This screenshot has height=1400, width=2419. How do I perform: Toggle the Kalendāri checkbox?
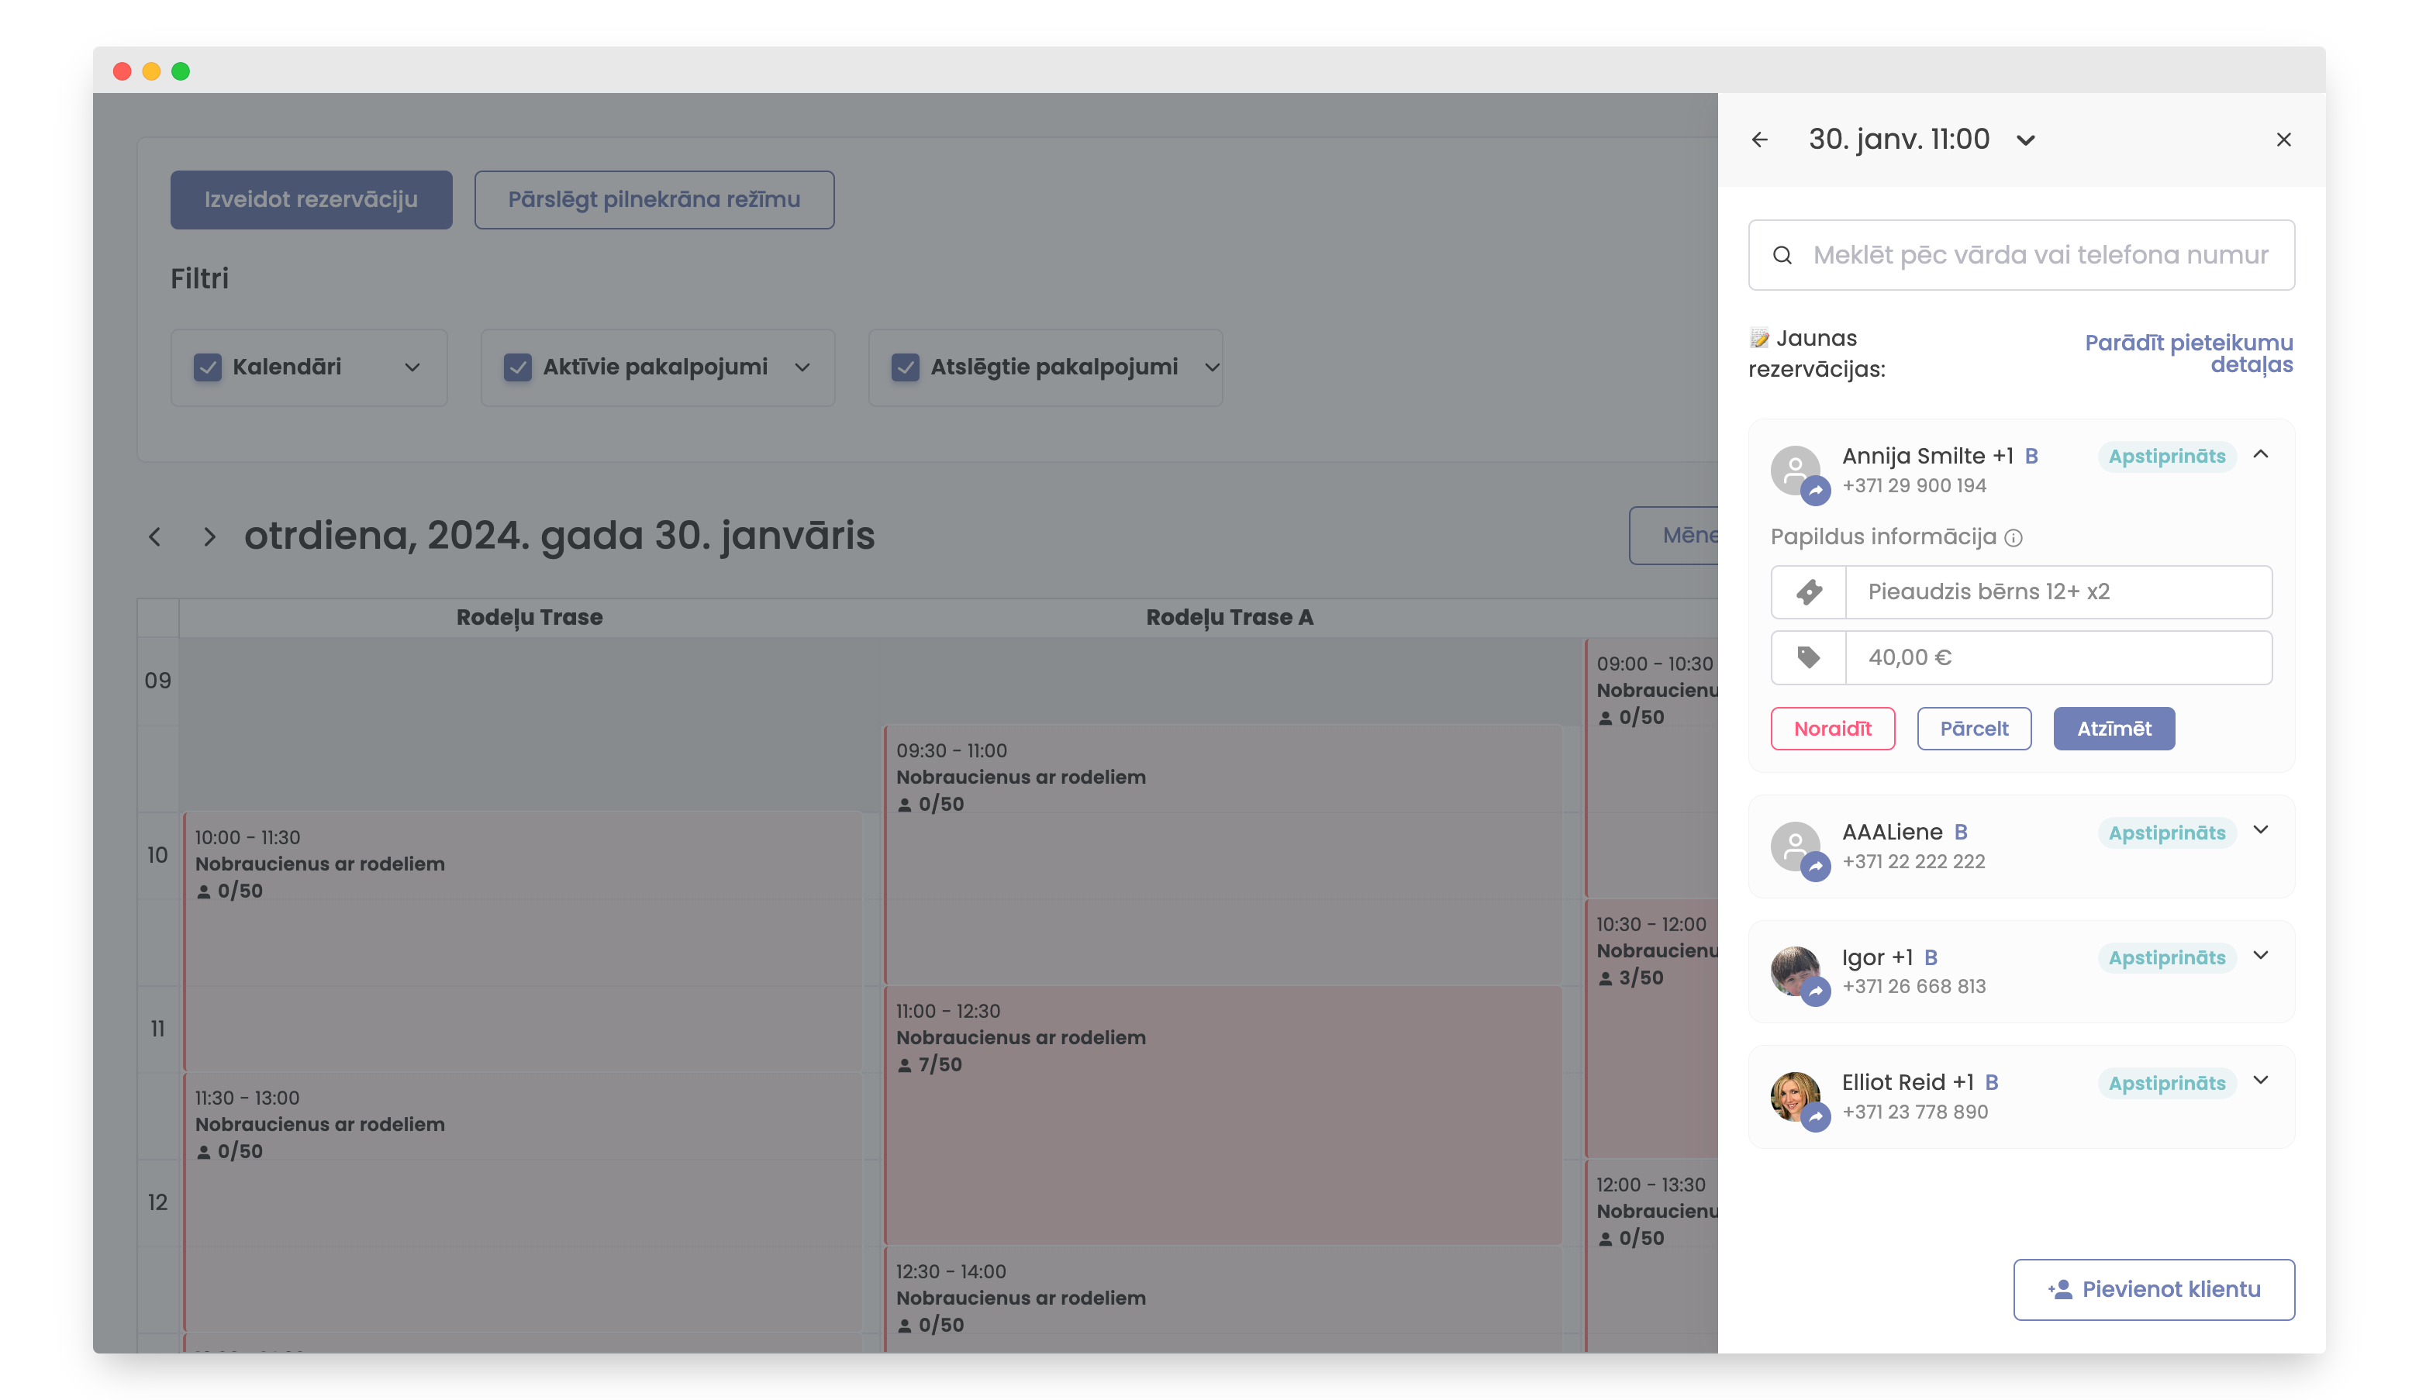click(207, 367)
